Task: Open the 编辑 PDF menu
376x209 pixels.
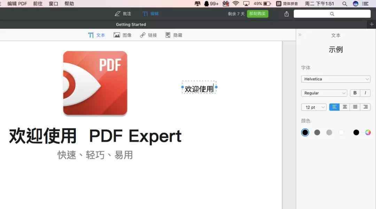Action: pyautogui.click(x=17, y=3)
